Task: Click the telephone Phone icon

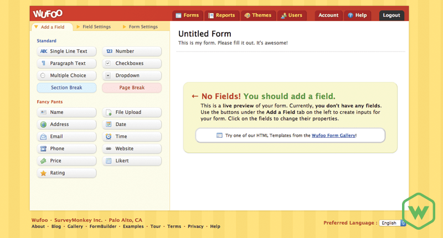Action: point(43,148)
